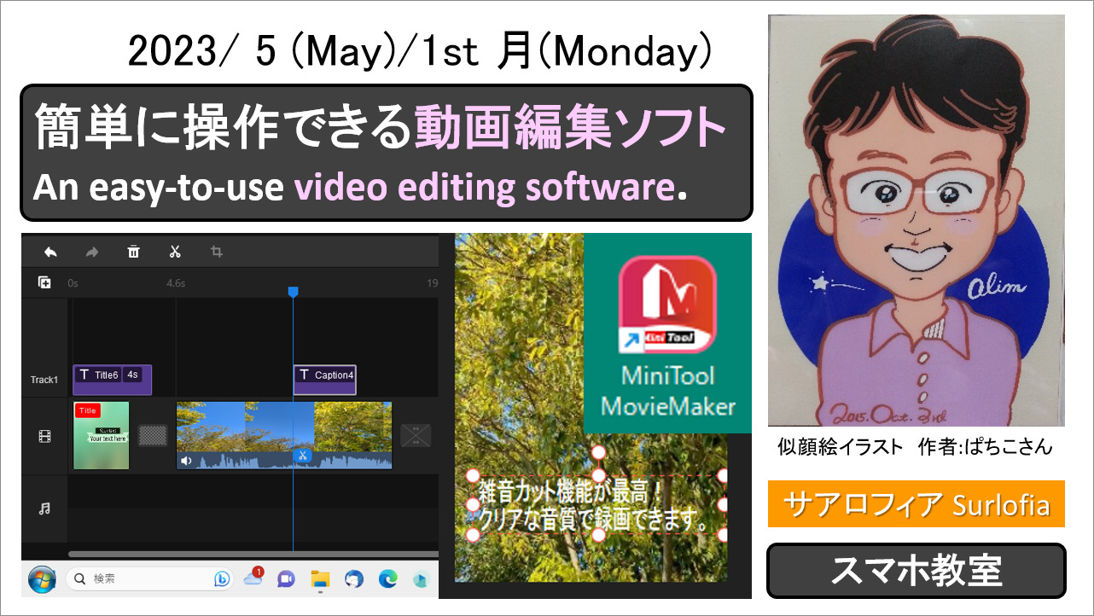
Task: Delete selected clip with trash icon
Action: click(x=133, y=252)
